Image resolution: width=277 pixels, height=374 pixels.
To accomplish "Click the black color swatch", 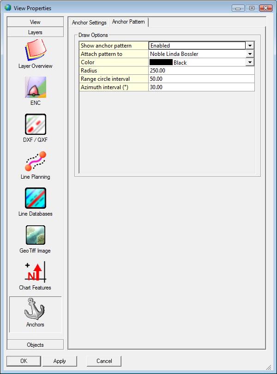I will point(161,62).
